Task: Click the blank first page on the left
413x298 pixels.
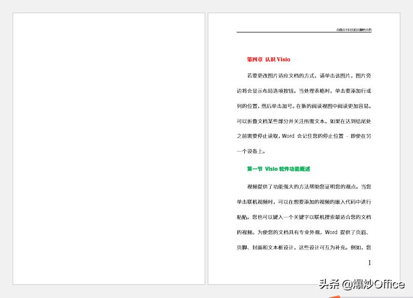Action: point(108,147)
